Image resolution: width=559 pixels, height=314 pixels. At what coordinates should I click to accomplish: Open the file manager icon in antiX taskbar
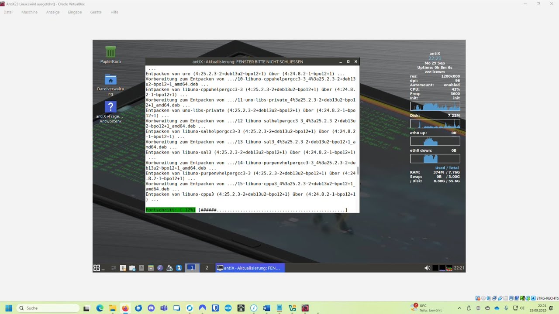point(151,268)
